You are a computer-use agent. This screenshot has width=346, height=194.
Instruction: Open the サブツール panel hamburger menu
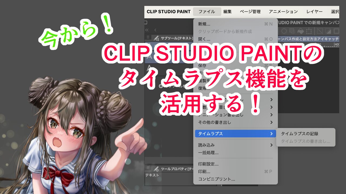pyautogui.click(x=148, y=38)
